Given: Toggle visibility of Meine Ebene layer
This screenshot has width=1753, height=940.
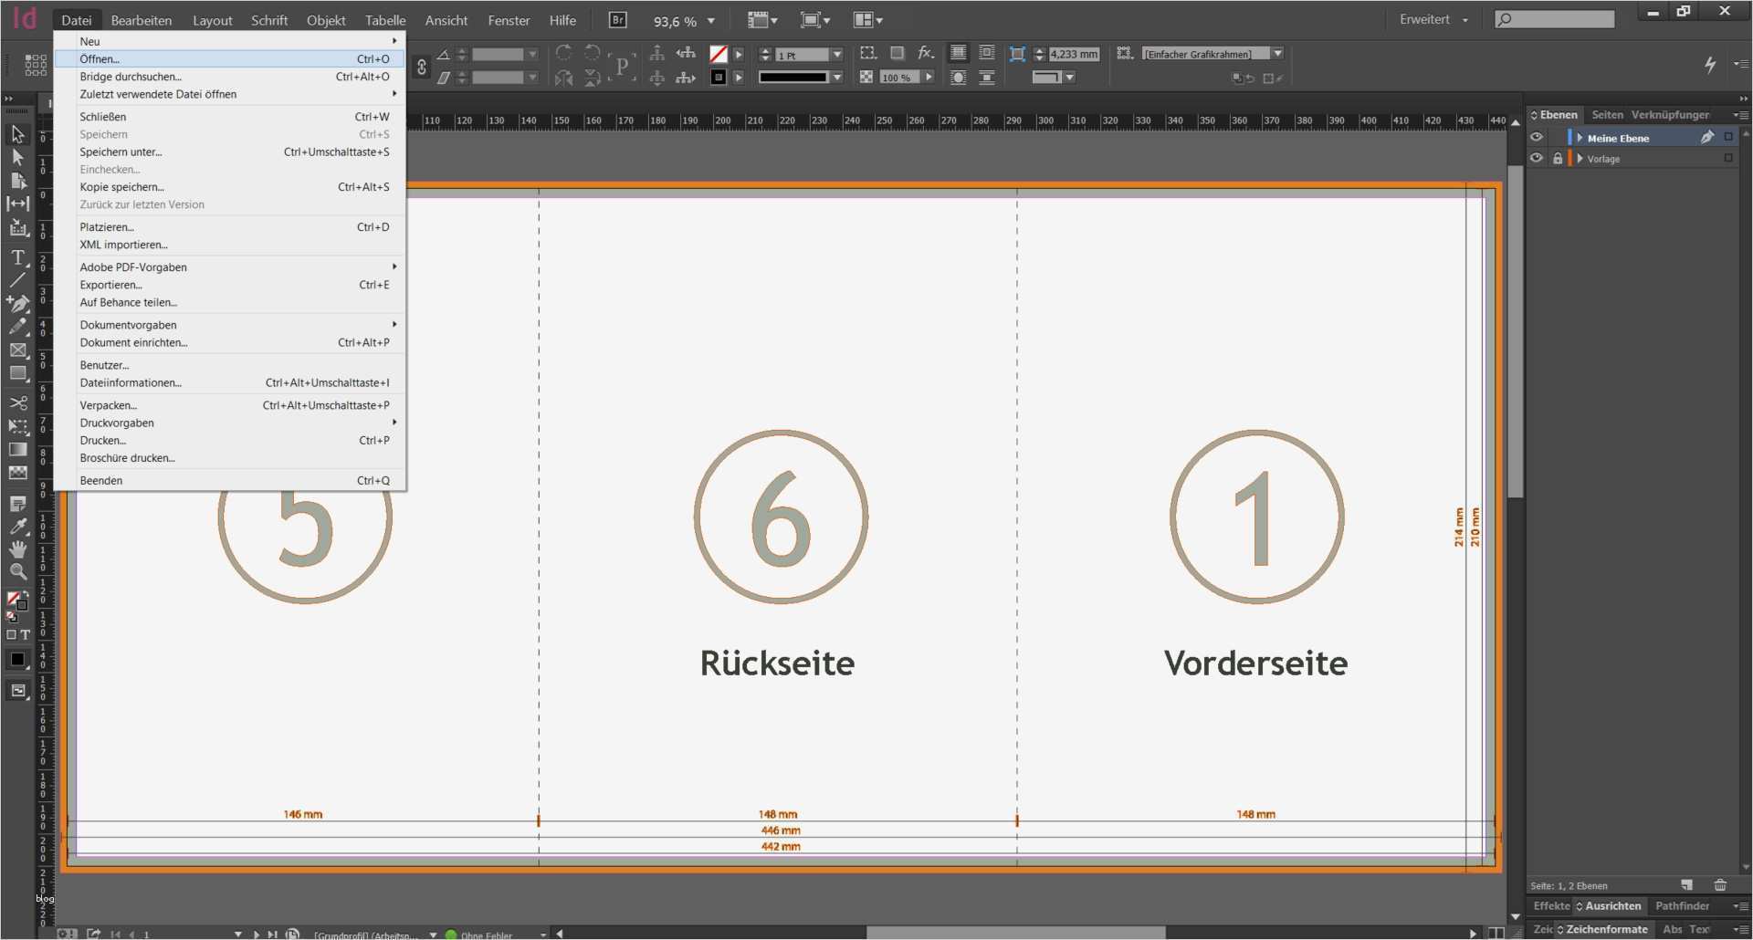Looking at the screenshot, I should pos(1537,137).
